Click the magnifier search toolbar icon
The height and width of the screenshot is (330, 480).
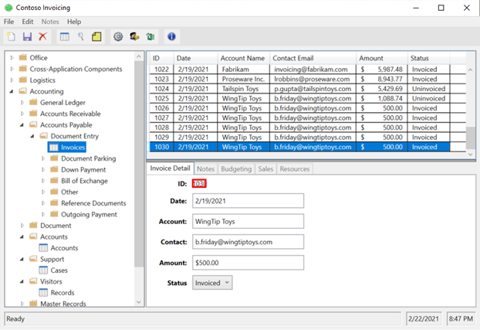pyautogui.click(x=80, y=36)
